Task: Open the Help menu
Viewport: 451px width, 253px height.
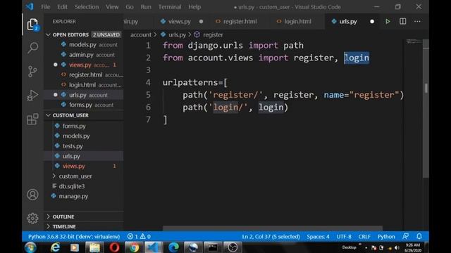Action: click(194, 7)
